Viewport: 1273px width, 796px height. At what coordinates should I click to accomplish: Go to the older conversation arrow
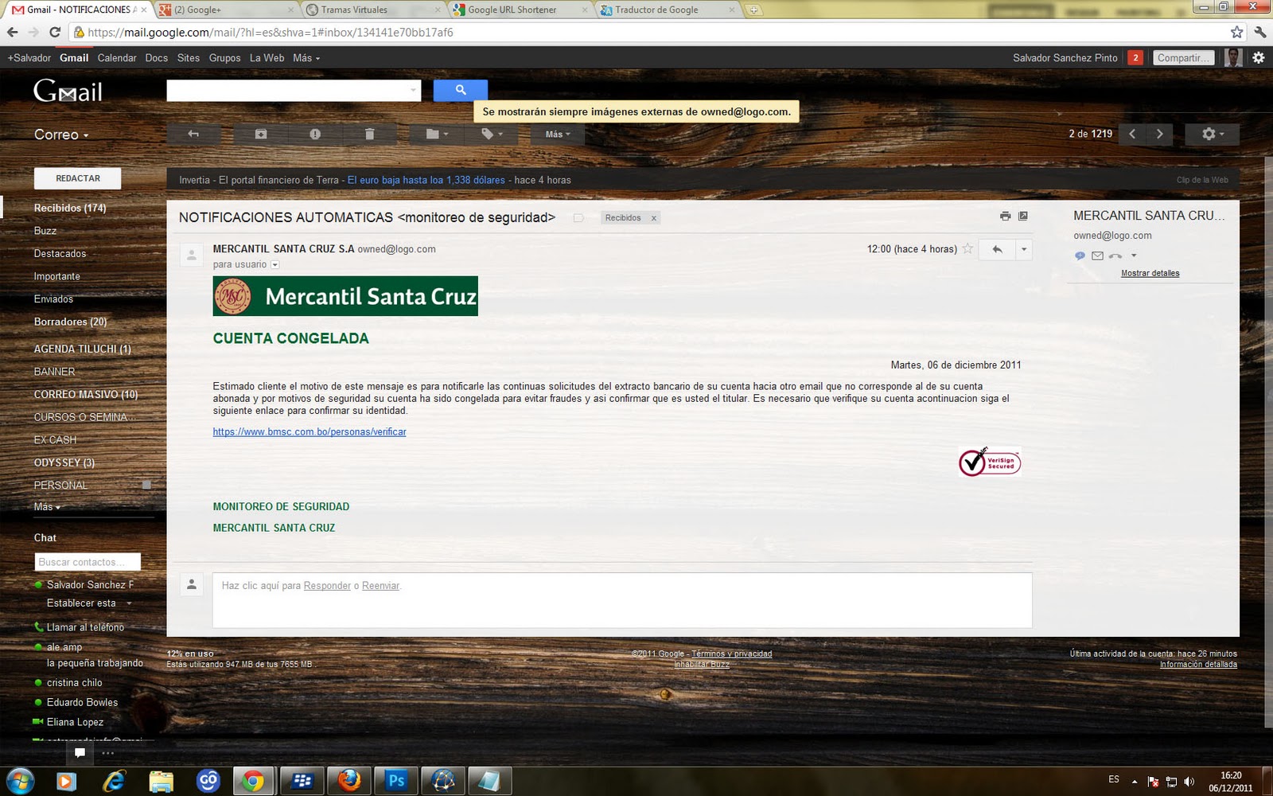point(1160,134)
